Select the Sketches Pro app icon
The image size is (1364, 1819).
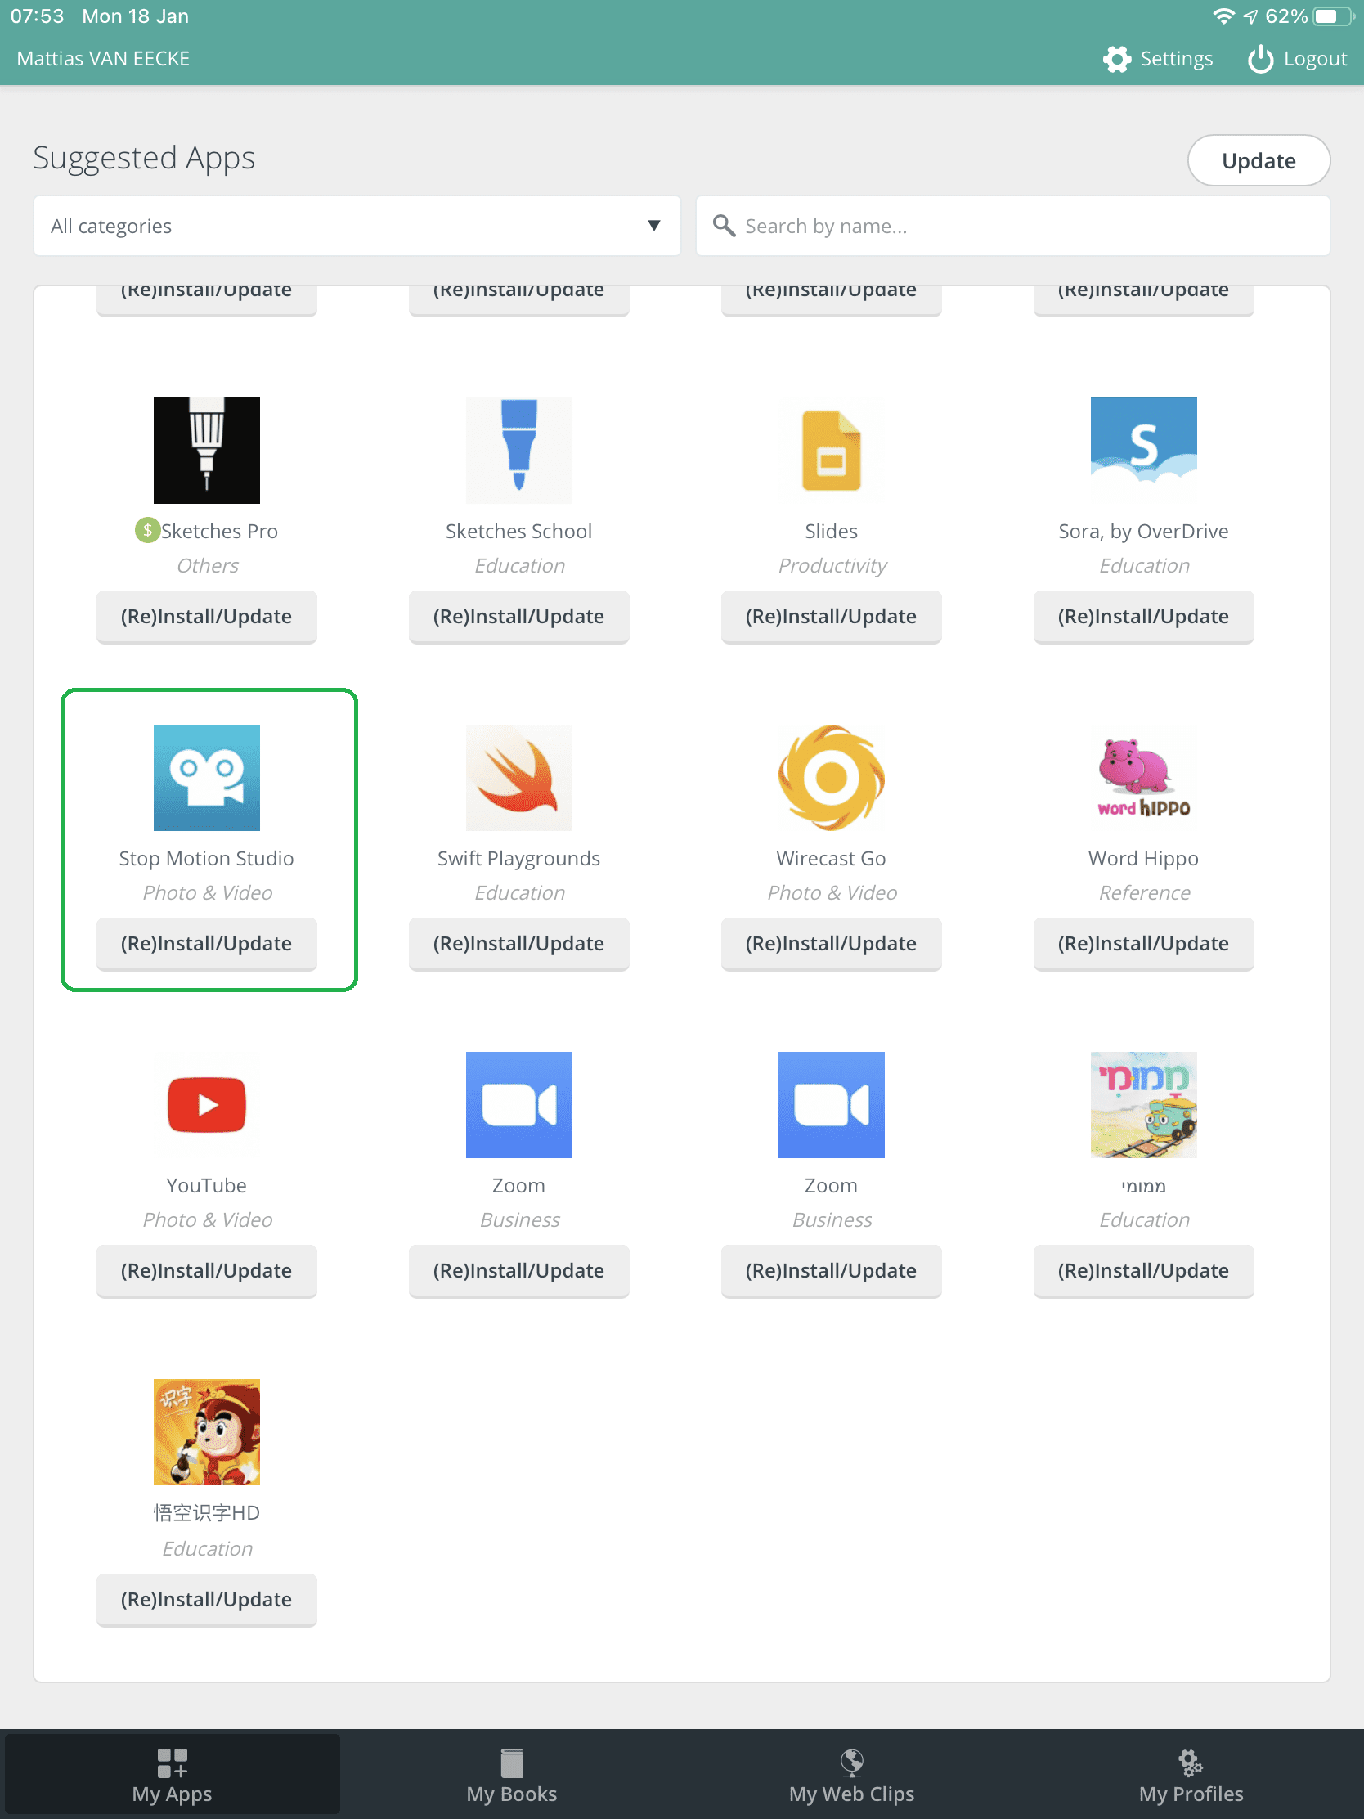(206, 450)
